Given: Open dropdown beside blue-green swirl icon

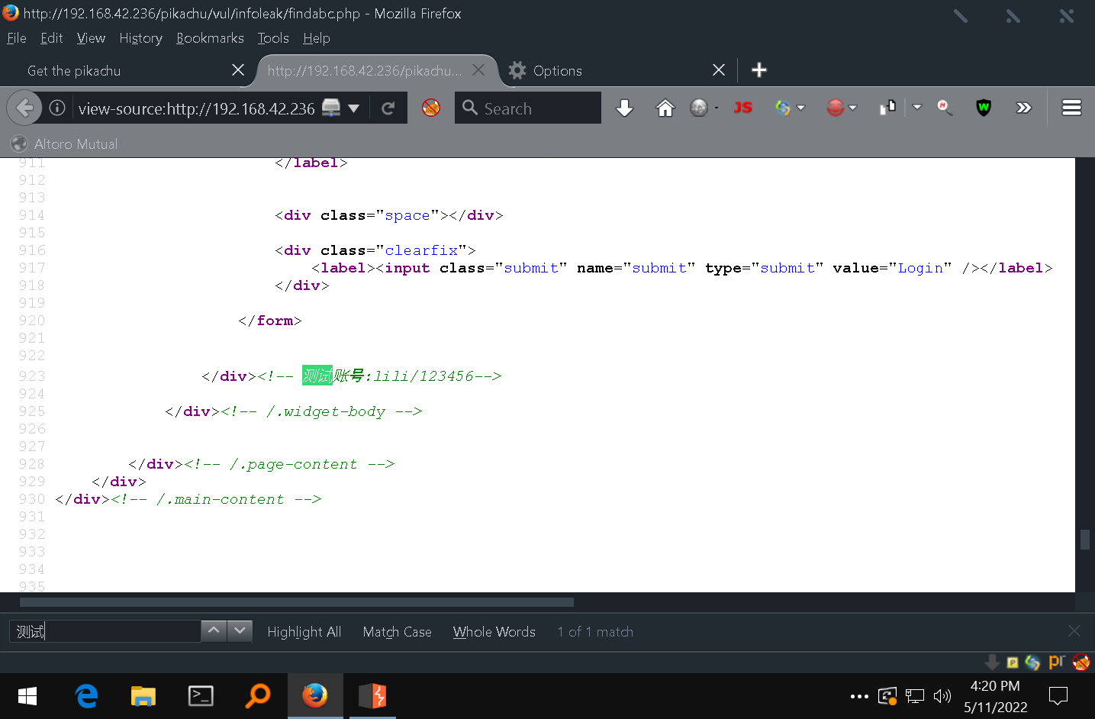Looking at the screenshot, I should [x=800, y=108].
